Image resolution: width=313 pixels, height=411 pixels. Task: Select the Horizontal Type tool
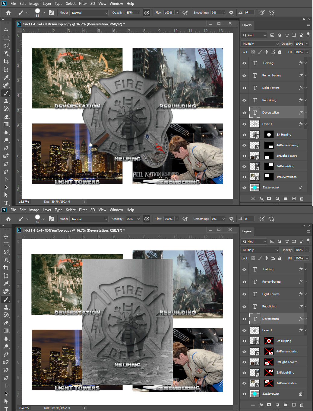pyautogui.click(x=6, y=203)
